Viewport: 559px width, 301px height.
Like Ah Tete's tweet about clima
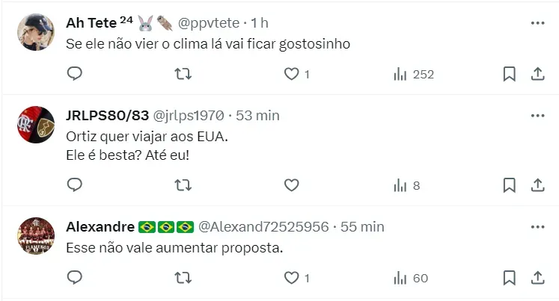coord(296,74)
